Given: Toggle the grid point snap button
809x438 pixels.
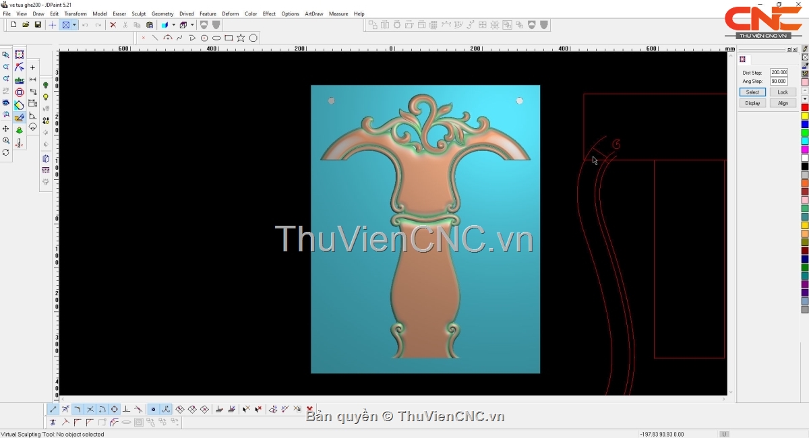Looking at the screenshot, I should (x=153, y=409).
